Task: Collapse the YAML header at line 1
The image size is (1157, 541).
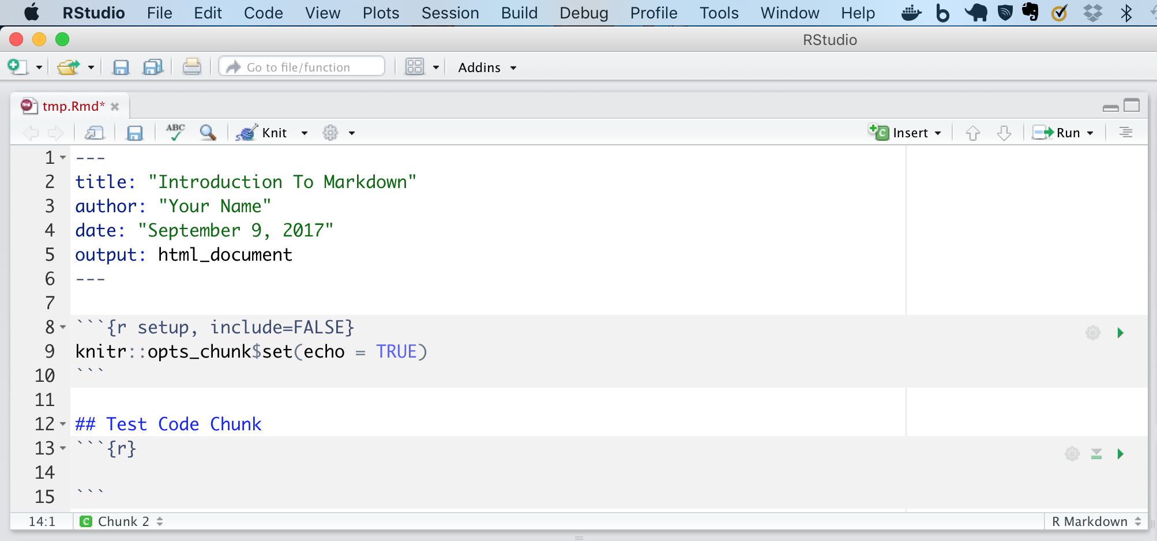Action: coord(63,157)
